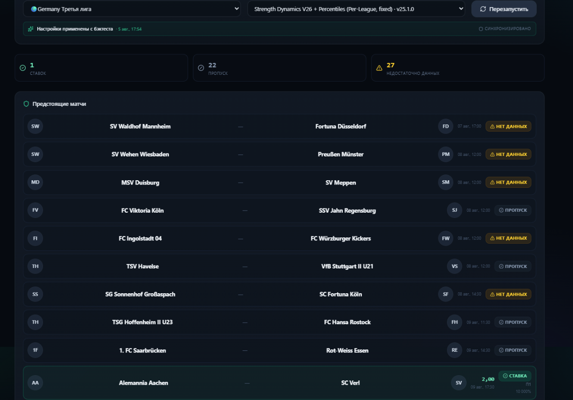Click SJ badge of SSV Jahn Regensburg

coord(455,210)
